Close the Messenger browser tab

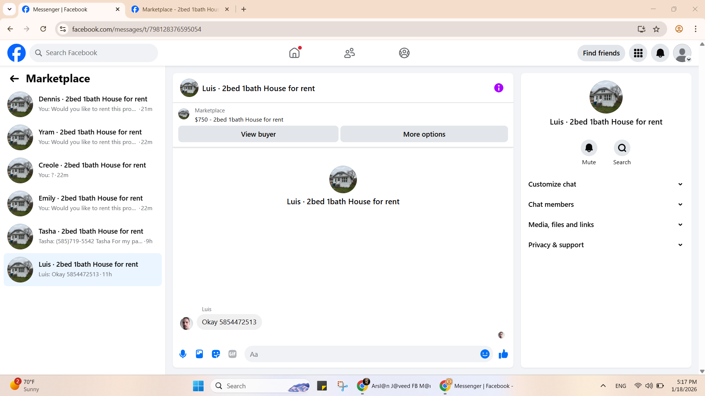118,9
